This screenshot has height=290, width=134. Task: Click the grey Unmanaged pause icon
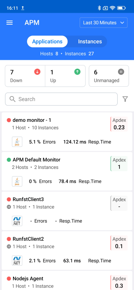pos(121,72)
